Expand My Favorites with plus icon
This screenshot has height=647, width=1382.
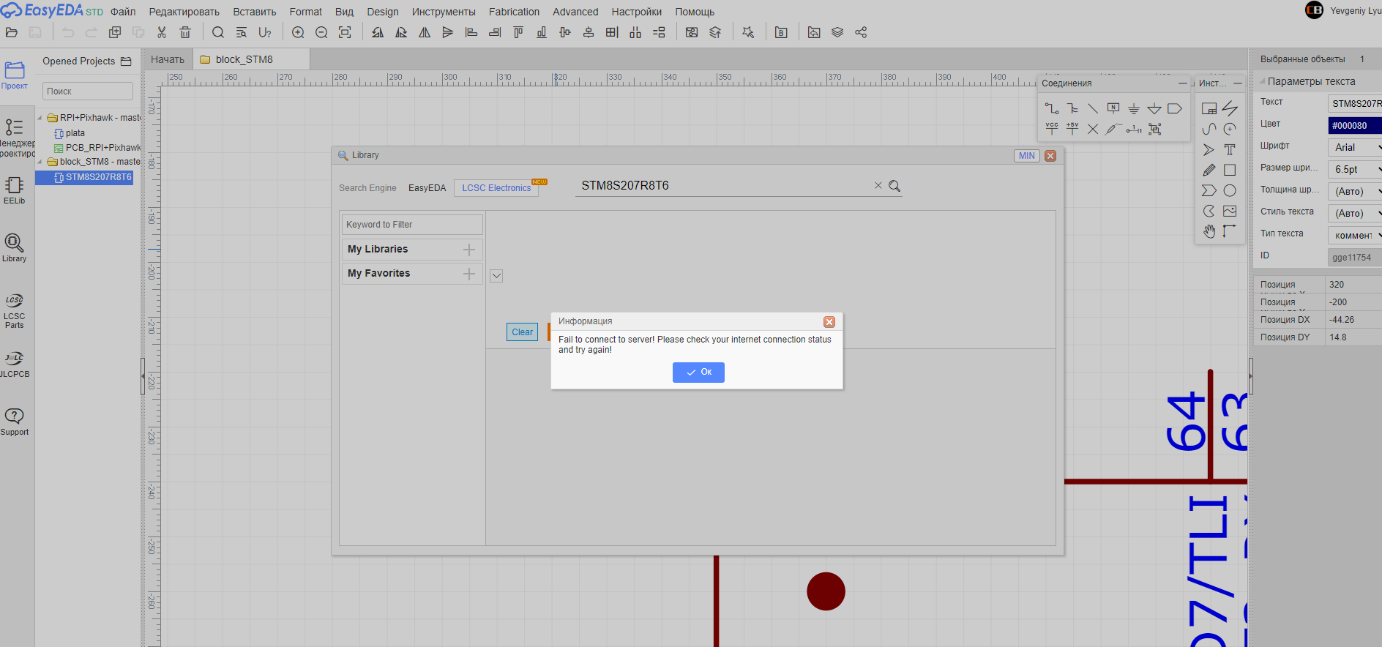tap(469, 274)
